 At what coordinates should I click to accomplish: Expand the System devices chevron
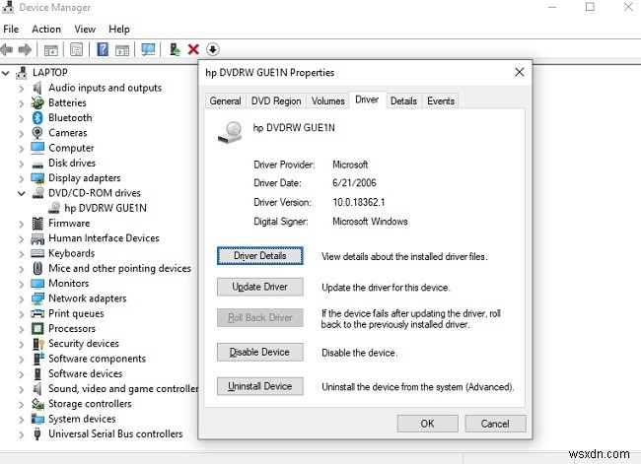pos(22,420)
